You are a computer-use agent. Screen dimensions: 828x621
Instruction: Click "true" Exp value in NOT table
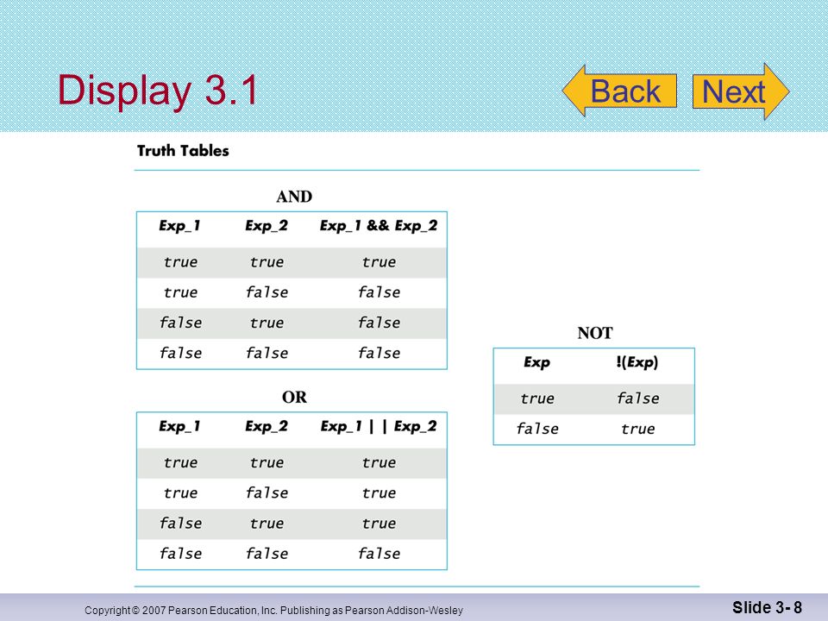[537, 398]
